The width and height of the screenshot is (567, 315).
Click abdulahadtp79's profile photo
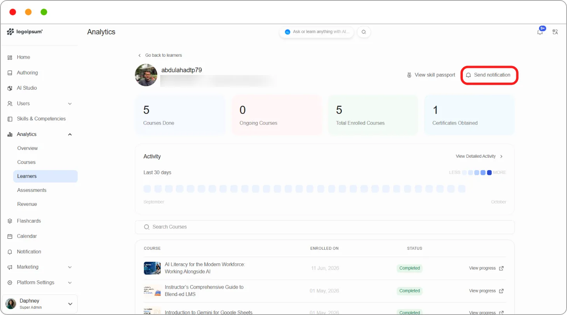[x=146, y=75]
